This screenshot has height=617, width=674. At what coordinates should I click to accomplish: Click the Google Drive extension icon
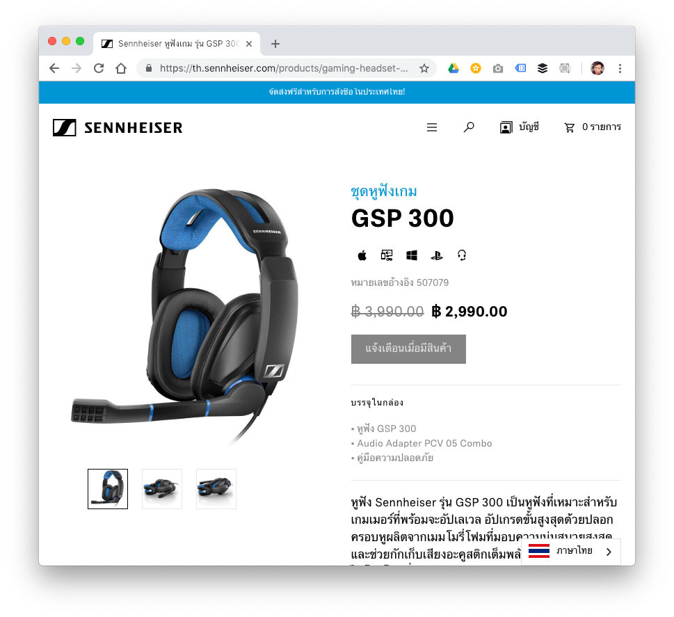pyautogui.click(x=454, y=68)
